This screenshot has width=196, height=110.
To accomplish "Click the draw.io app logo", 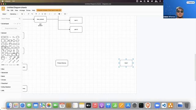I will (x=3, y=9).
